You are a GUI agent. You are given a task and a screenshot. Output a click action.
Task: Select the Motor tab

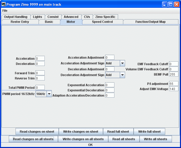pos(71,22)
